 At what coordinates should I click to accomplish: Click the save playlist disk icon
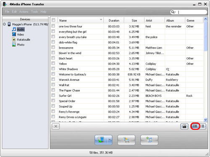184,126
